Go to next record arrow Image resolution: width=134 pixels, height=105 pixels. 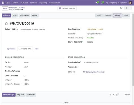[x=130, y=8]
